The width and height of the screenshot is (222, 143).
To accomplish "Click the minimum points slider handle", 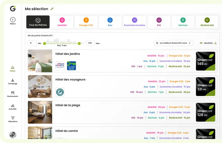I will [44, 43].
